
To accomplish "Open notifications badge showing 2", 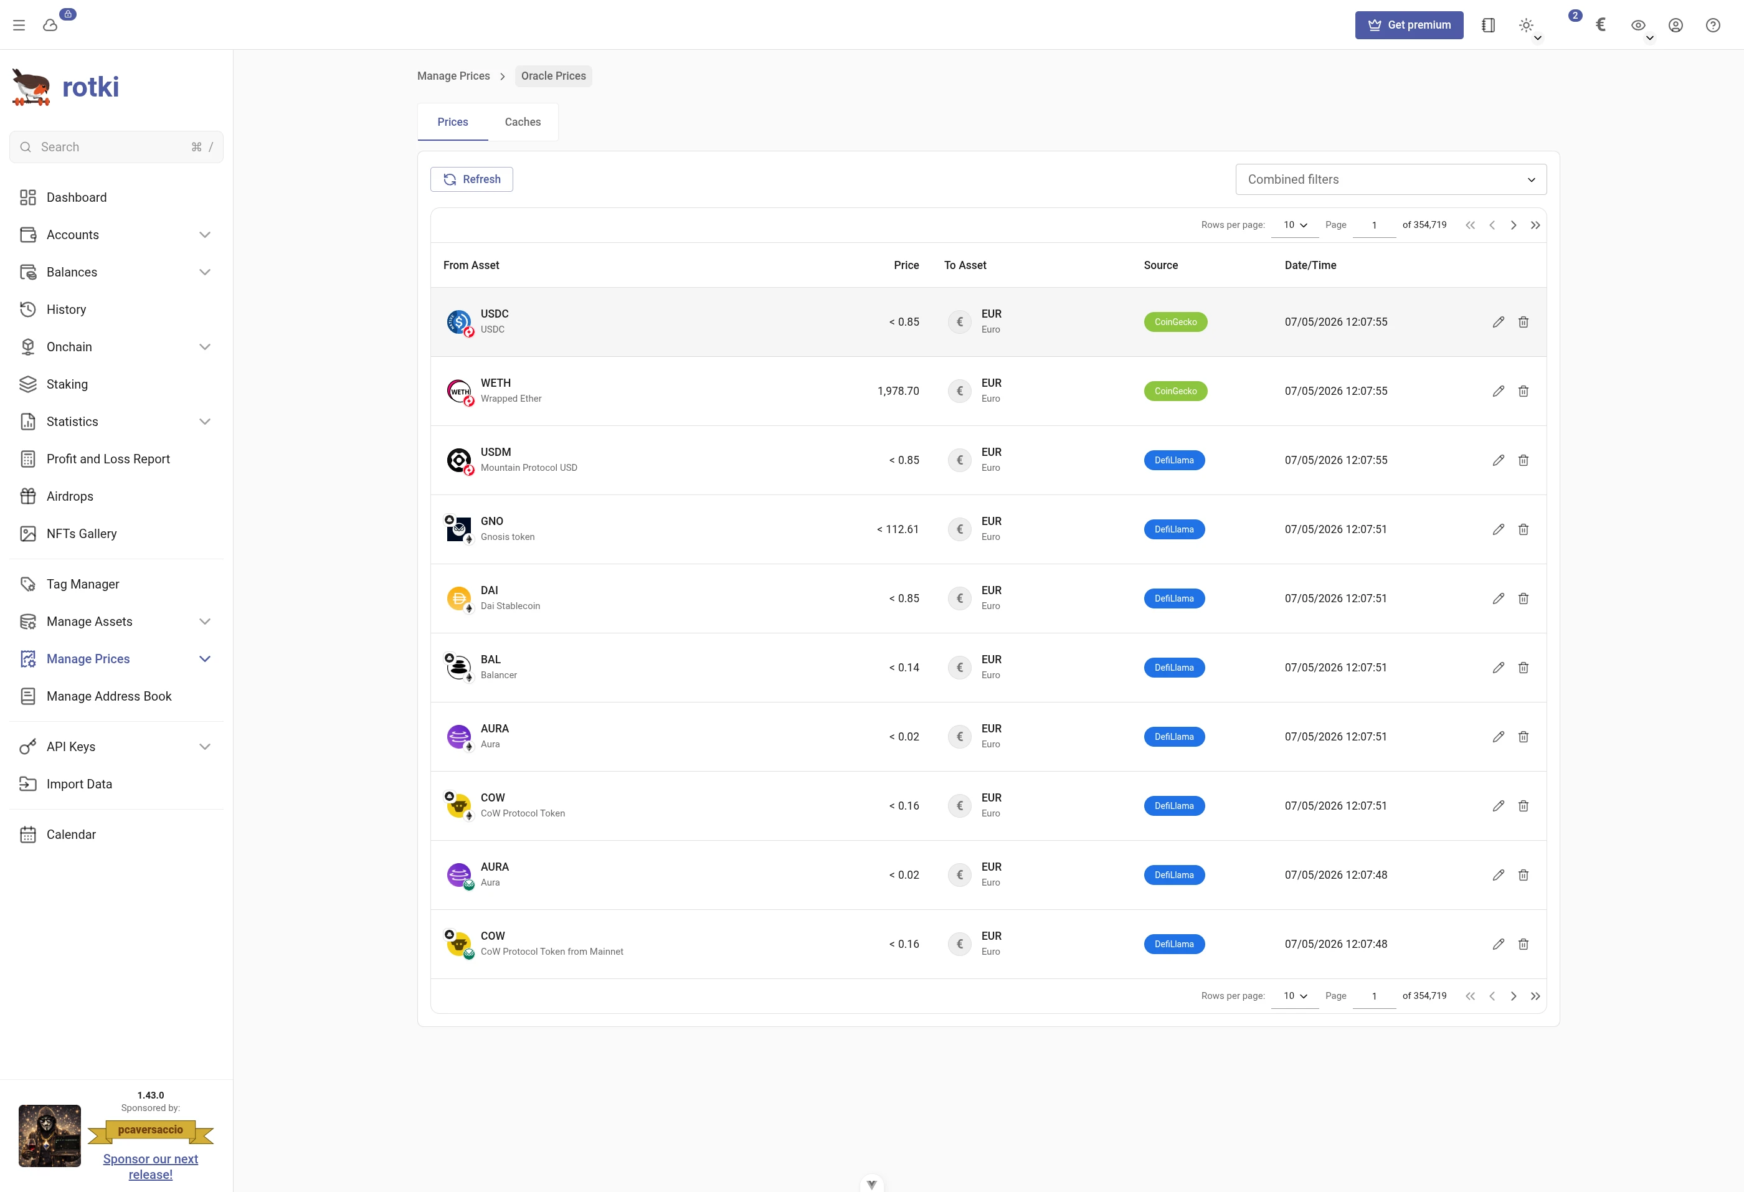I will 1575,15.
